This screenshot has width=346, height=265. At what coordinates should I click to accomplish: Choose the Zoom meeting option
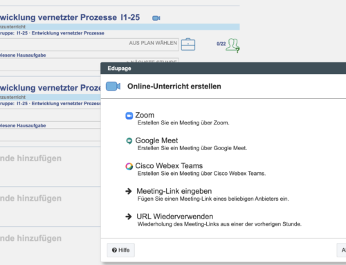[x=145, y=115]
